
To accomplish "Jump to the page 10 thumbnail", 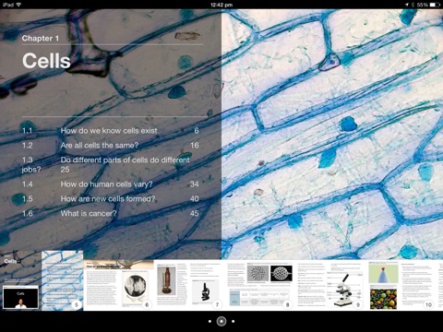I will point(401,285).
